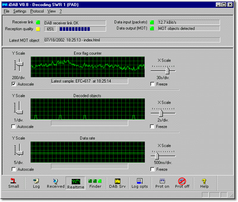The width and height of the screenshot is (238, 202).
Task: Switch to Small view in toolbar
Action: (x=13, y=183)
